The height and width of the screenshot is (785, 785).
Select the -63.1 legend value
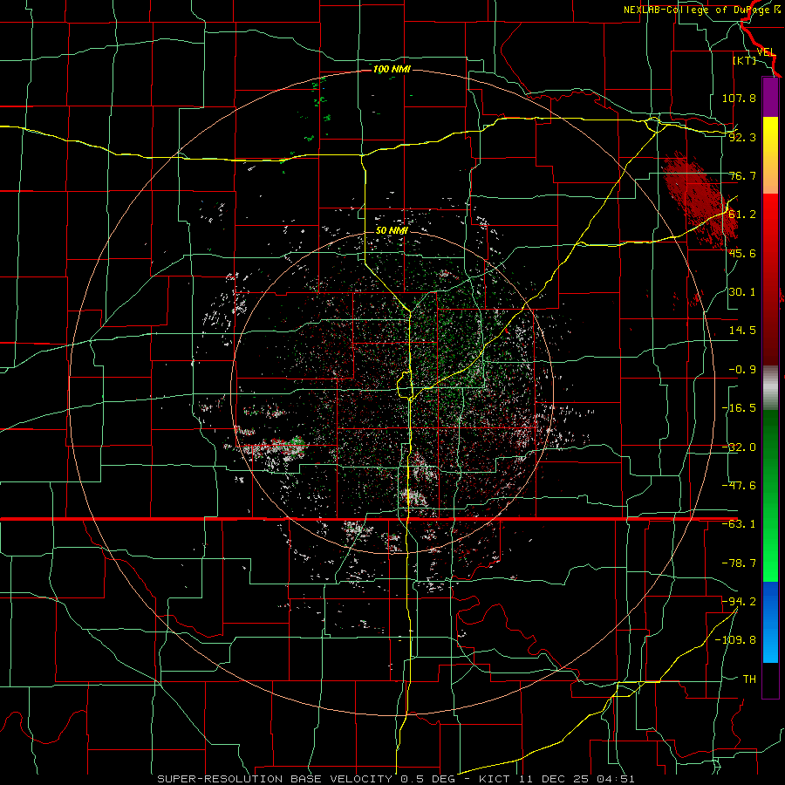click(739, 524)
